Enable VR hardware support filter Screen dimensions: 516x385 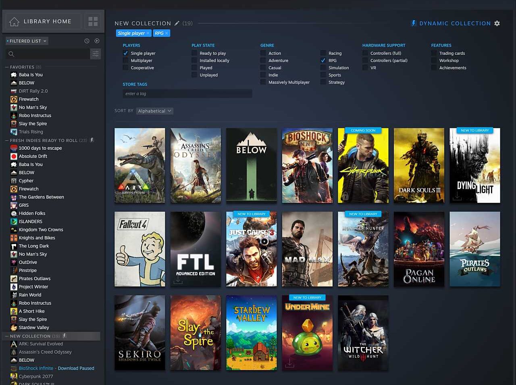coord(365,68)
